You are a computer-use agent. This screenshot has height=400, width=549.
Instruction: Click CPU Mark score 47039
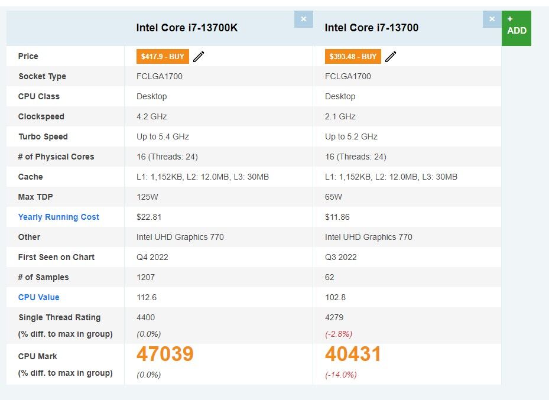(x=165, y=354)
